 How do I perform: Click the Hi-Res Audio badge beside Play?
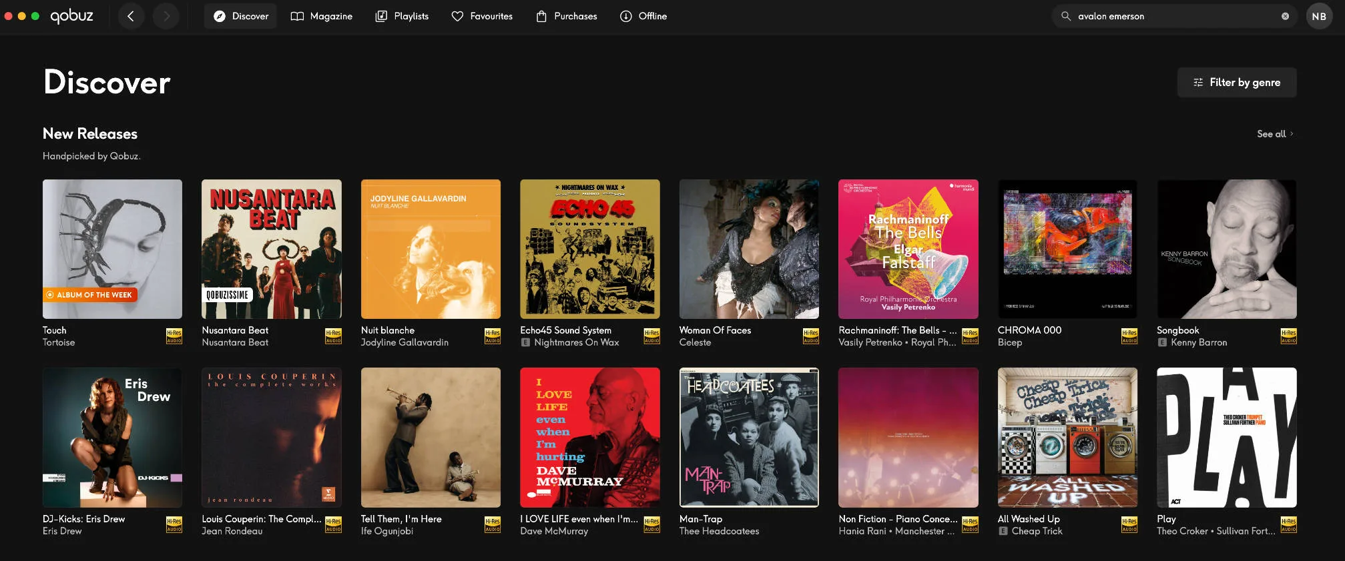pyautogui.click(x=1289, y=525)
